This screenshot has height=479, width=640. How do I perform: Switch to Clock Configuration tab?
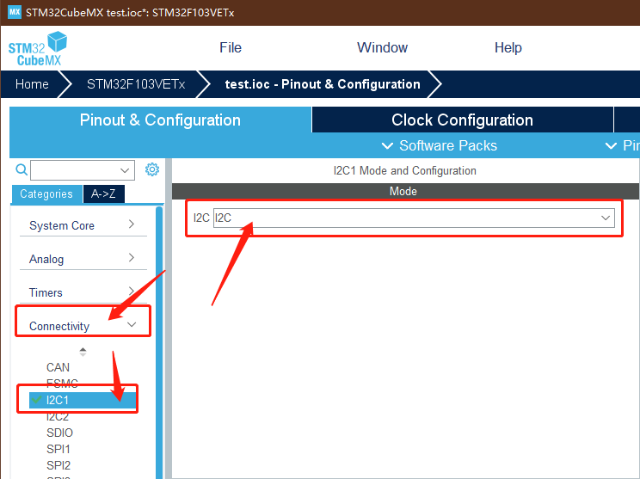[463, 120]
